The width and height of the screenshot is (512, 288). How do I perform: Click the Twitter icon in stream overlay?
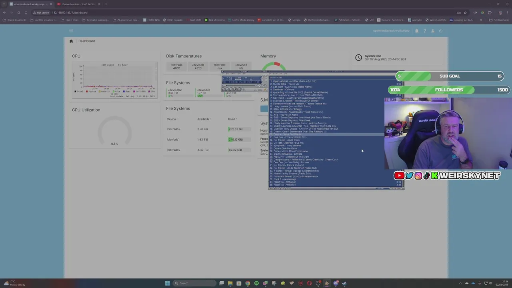point(409,176)
